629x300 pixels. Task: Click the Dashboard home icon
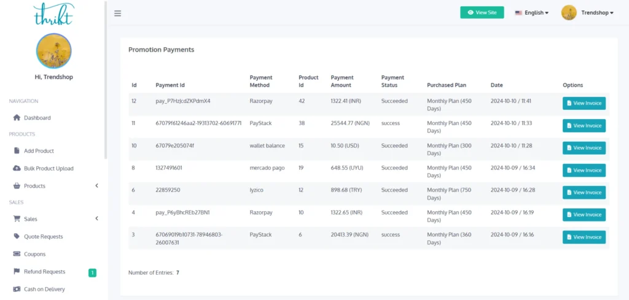[17, 118]
